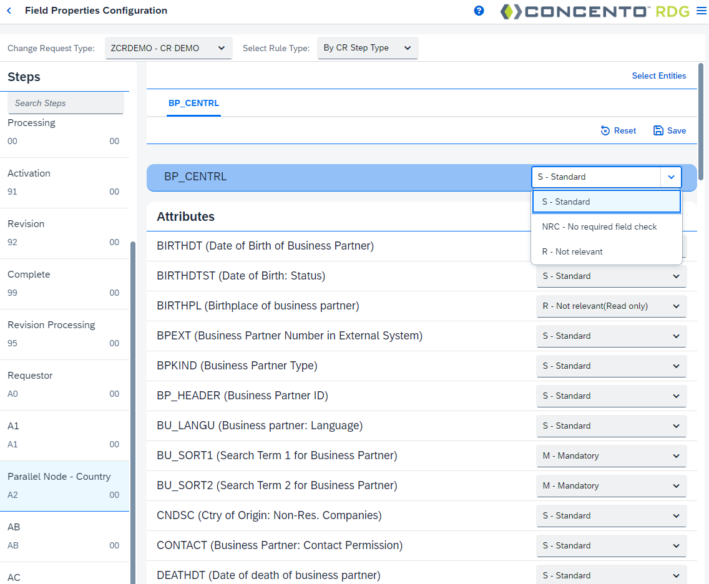Focus the Search Steps field
Image resolution: width=709 pixels, height=584 pixels.
point(66,103)
